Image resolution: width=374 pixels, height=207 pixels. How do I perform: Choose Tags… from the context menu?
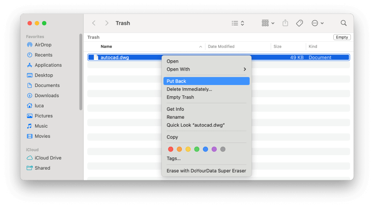click(207, 158)
